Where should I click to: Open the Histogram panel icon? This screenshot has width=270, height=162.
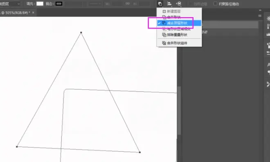pos(268,34)
